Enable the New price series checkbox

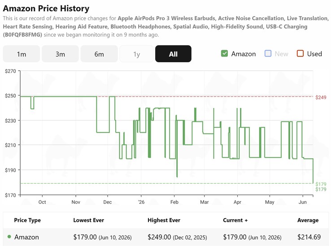(x=268, y=53)
